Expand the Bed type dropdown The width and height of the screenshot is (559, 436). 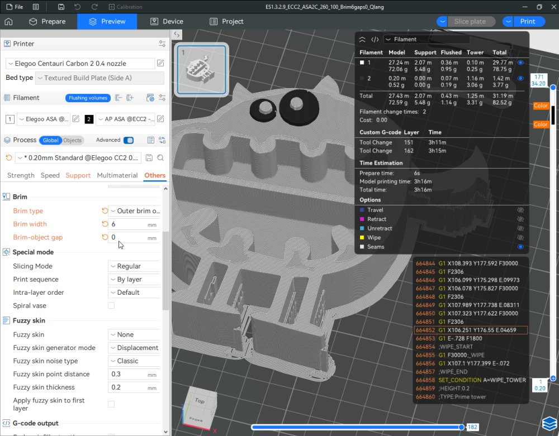100,78
